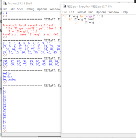Click the '[91, 92, 93...' list output line
Screen dimensions: 136x138
pos(31,61)
